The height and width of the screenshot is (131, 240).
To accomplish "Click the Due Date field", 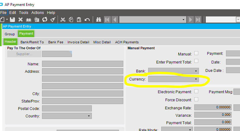I will [233, 70].
